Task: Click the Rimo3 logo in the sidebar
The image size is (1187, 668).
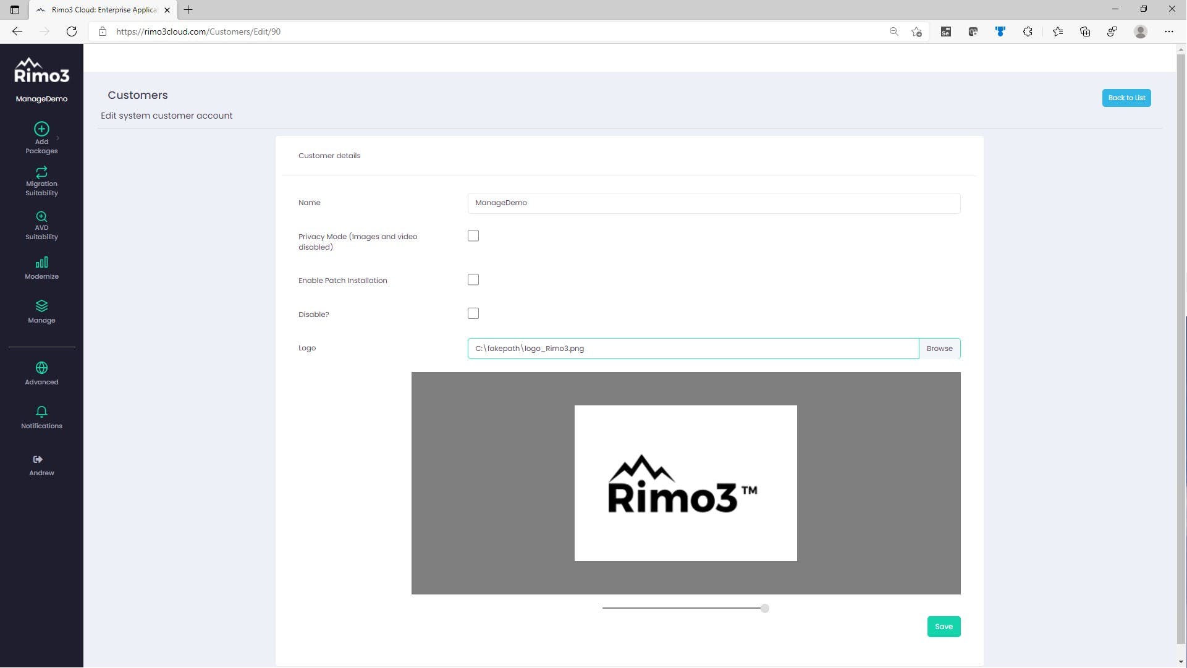Action: 41,70
